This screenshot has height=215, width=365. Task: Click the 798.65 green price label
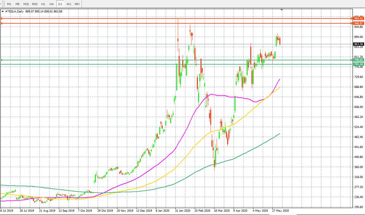click(x=358, y=60)
